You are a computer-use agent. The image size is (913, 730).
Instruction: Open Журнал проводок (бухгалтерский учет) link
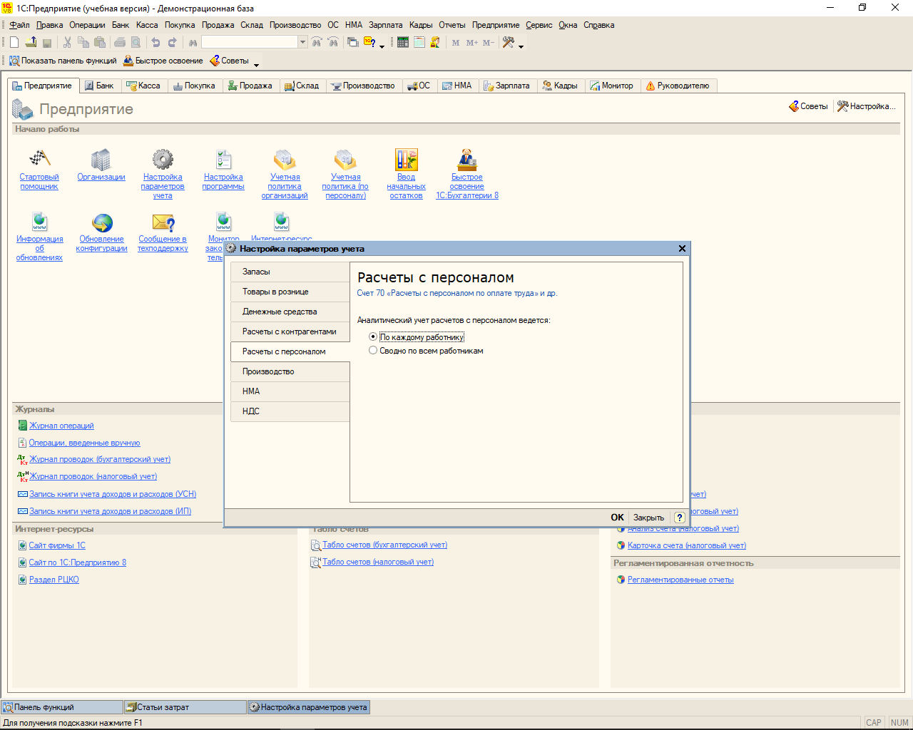pyautogui.click(x=100, y=459)
